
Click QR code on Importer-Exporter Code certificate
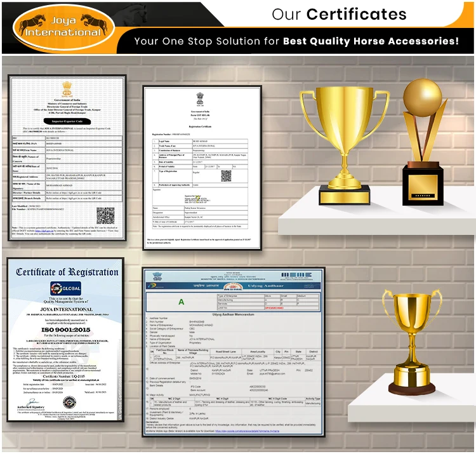pyautogui.click(x=105, y=216)
